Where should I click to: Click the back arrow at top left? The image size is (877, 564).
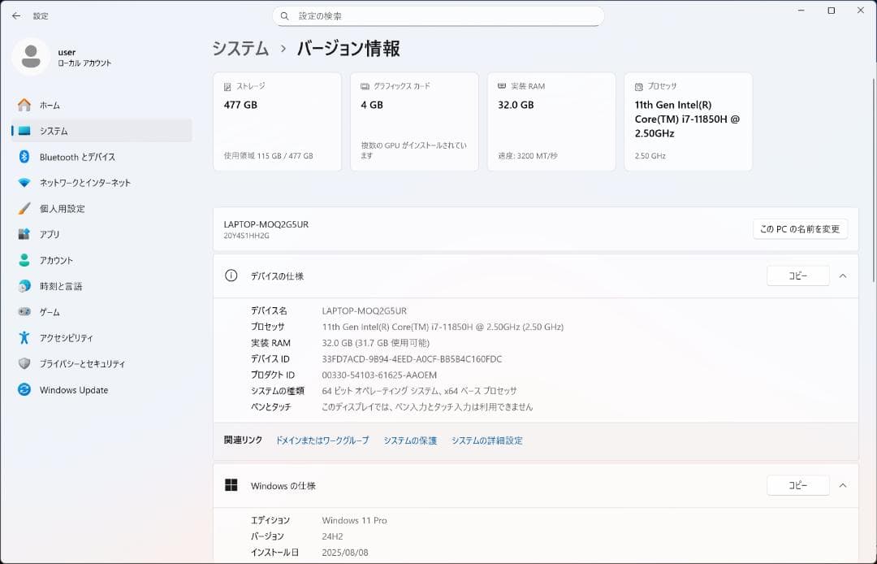(16, 15)
